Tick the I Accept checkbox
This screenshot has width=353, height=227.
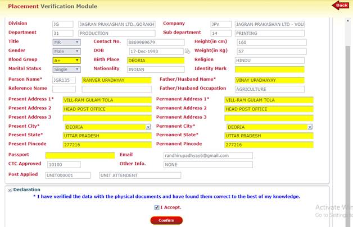click(x=157, y=207)
